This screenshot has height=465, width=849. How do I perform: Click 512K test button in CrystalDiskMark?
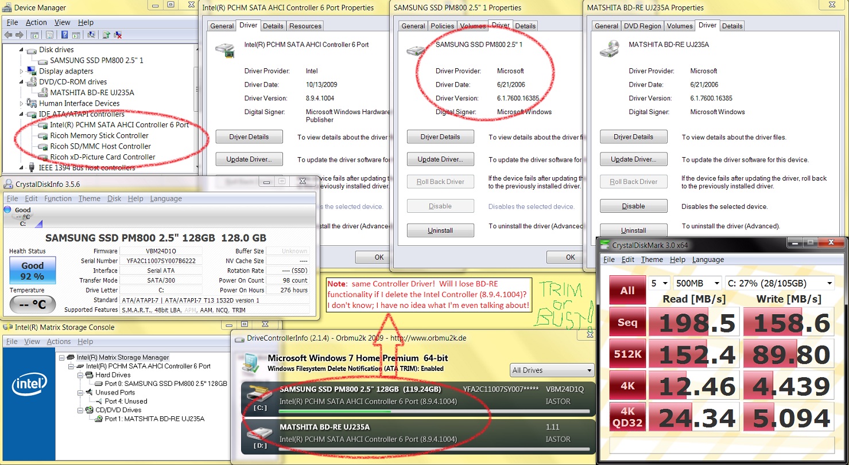pos(627,354)
